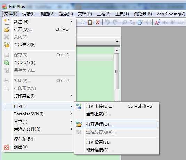Click the Hx hex viewer toolbar icon
This screenshot has height=160, width=186.
tap(165, 22)
